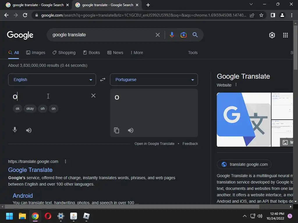
Task: Open the taskbar clock and date
Action: pos(275,216)
